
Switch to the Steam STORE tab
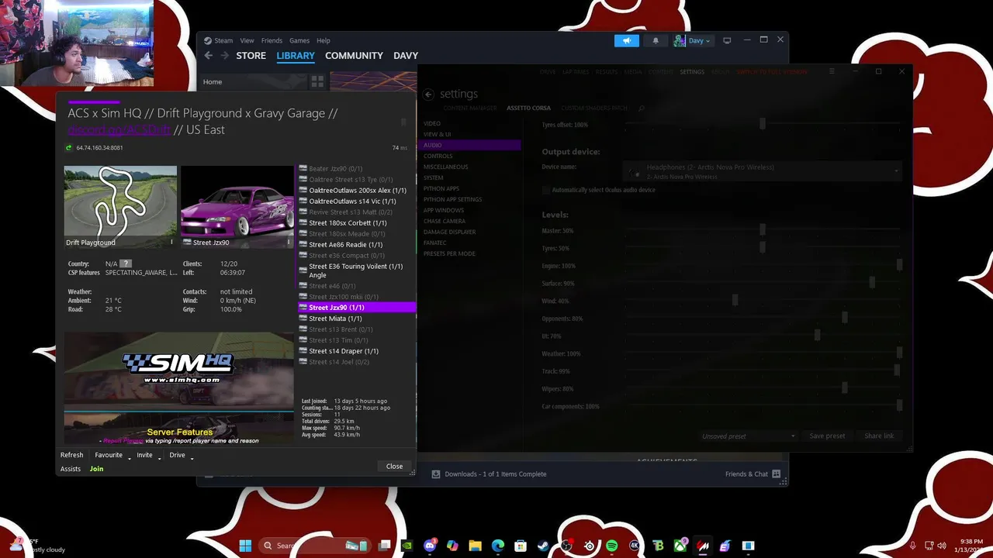(251, 56)
